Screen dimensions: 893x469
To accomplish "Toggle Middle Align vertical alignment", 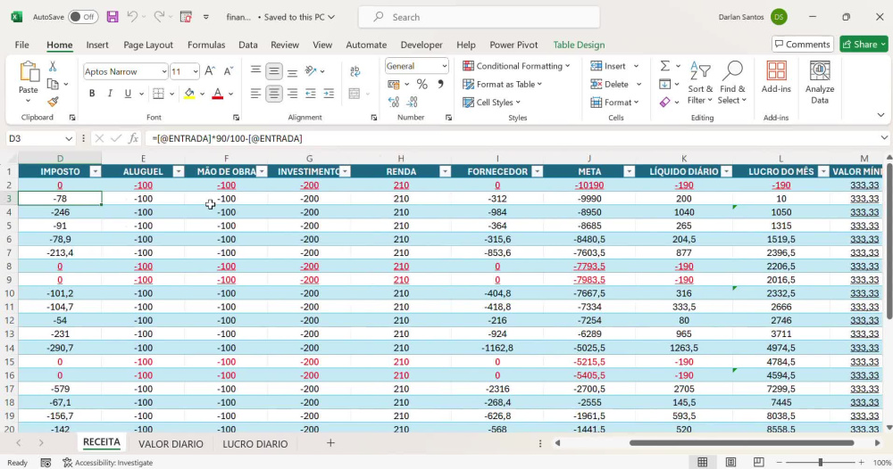I will (274, 71).
